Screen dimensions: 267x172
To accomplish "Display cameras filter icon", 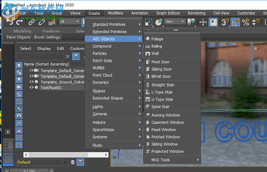I will (x=19, y=87).
